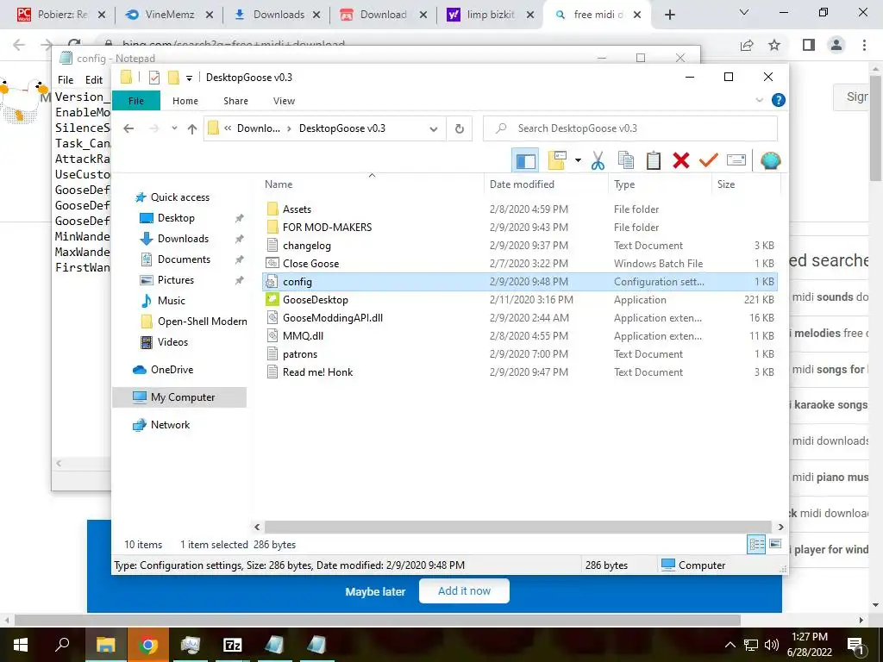Open the address bar history dropdown
Image resolution: width=883 pixels, height=662 pixels.
coord(434,129)
